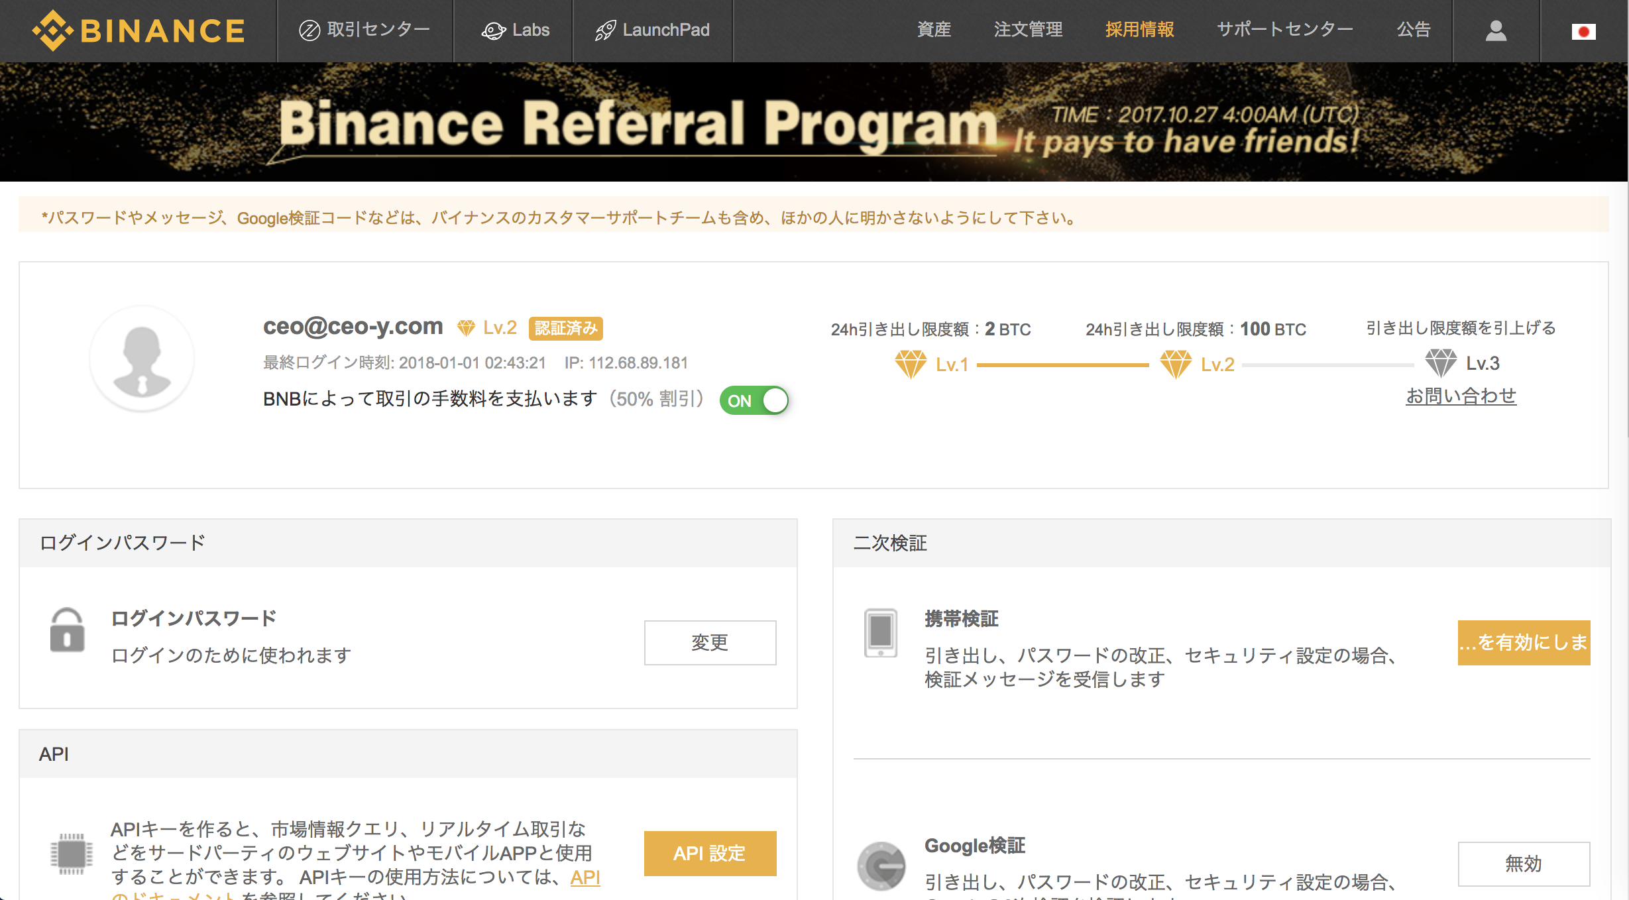Click the gold diamond beside Lv.2 near email
This screenshot has width=1629, height=900.
pos(466,328)
